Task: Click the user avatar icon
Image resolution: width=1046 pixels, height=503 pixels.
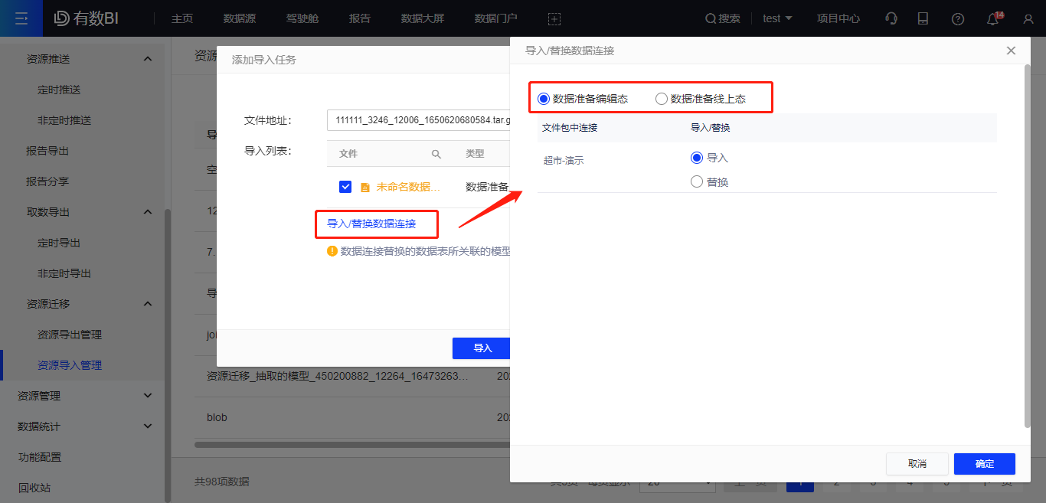Action: tap(1028, 18)
